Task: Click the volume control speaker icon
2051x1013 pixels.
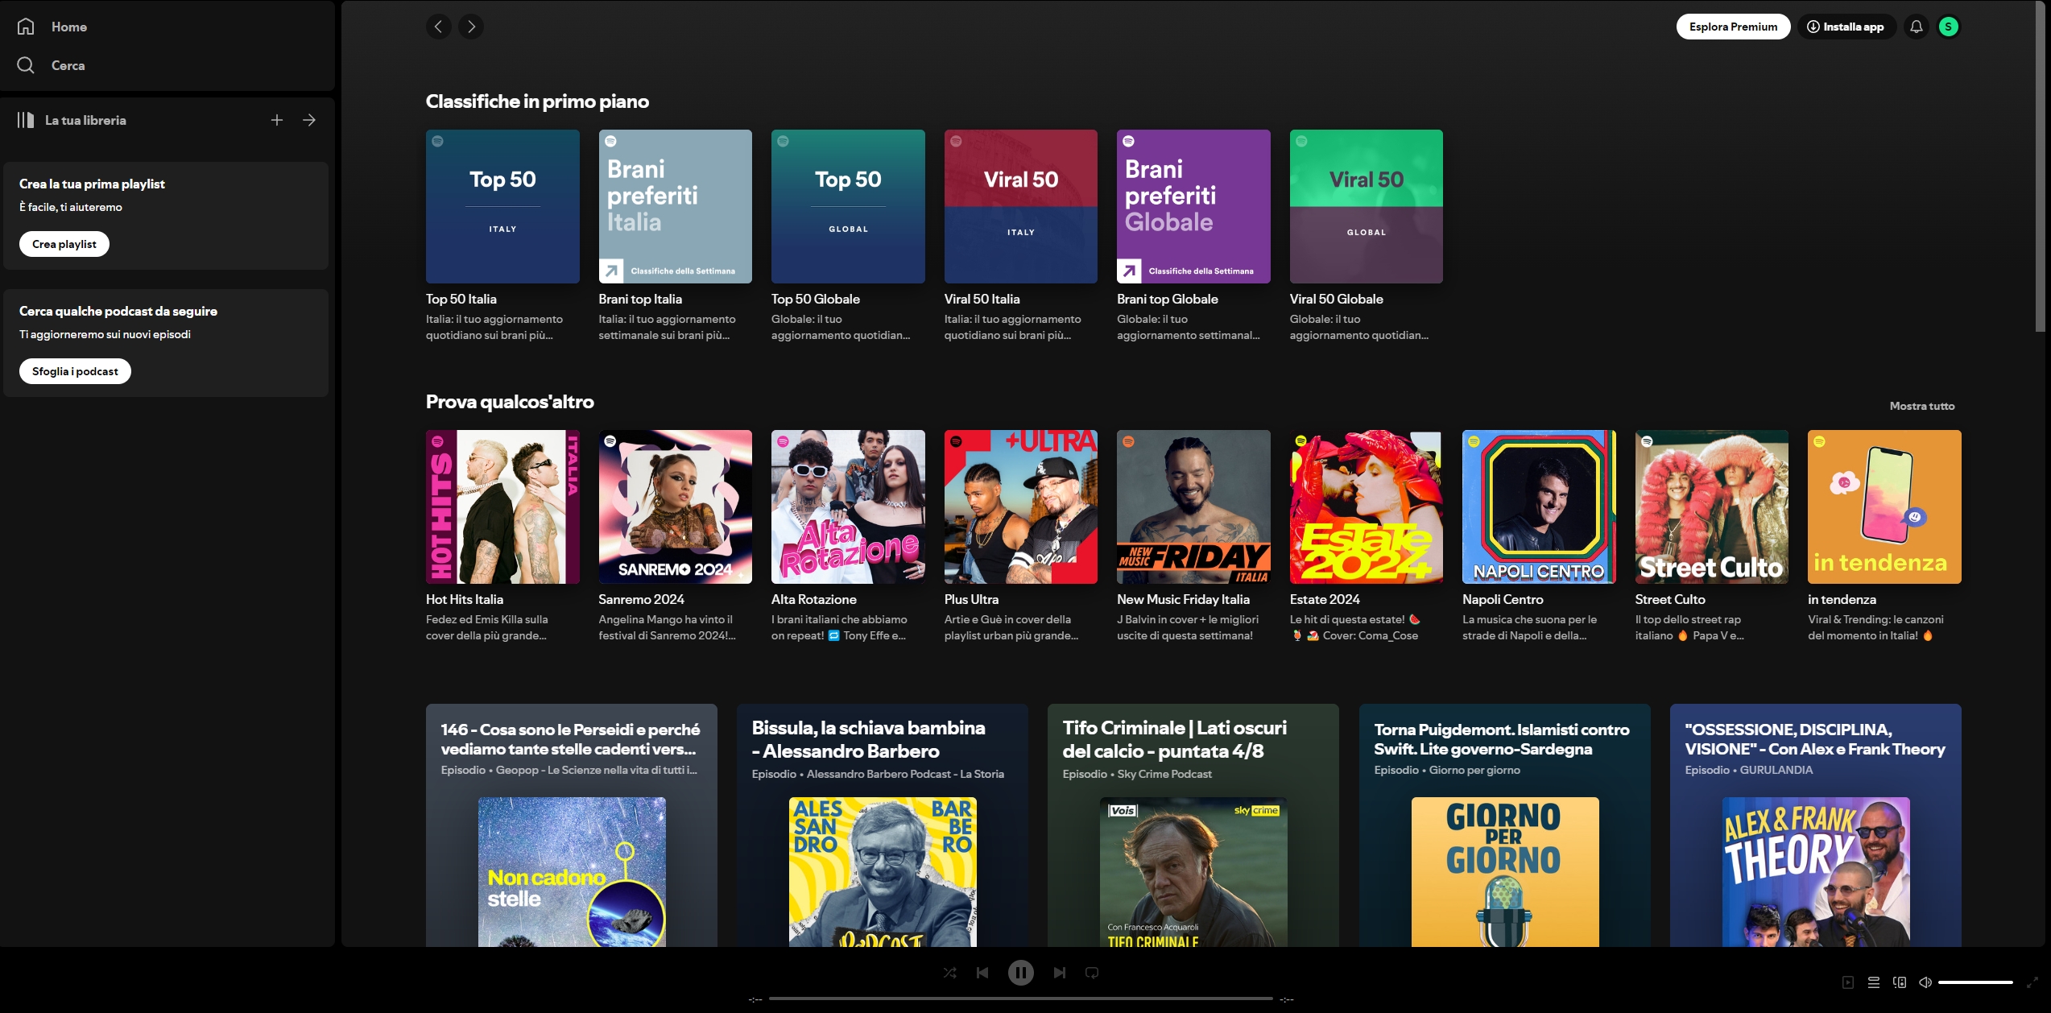Action: point(1928,983)
